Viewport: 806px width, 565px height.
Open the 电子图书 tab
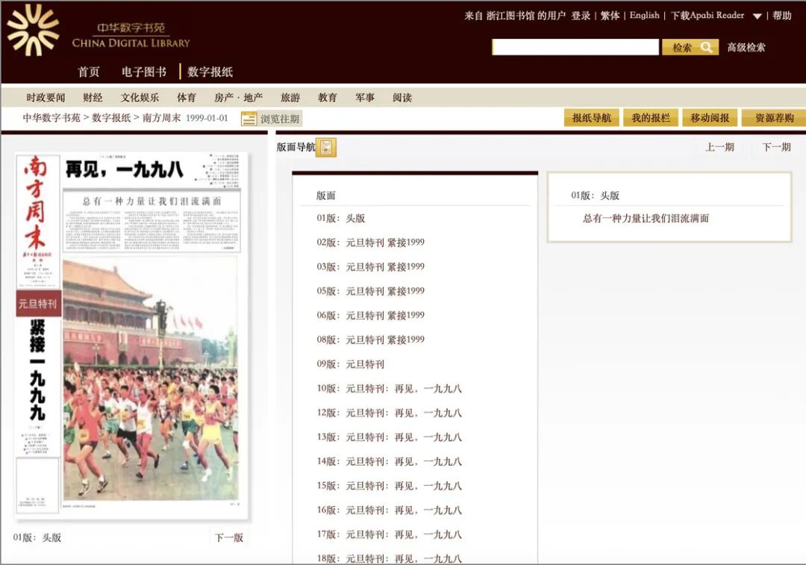pyautogui.click(x=144, y=72)
